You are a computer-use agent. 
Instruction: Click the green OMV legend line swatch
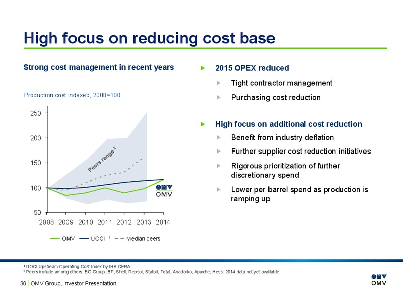[x=55, y=239]
